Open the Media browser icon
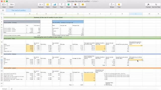Image resolution: width=161 pixels, height=90 pixels. point(75,4)
